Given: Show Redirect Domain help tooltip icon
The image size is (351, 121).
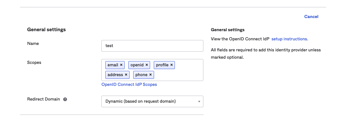Looking at the screenshot, I should [x=65, y=99].
